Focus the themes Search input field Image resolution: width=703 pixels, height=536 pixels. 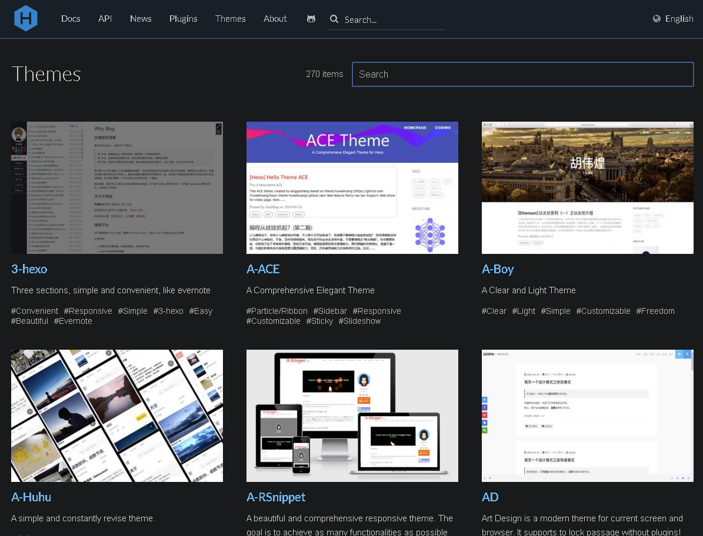(522, 75)
